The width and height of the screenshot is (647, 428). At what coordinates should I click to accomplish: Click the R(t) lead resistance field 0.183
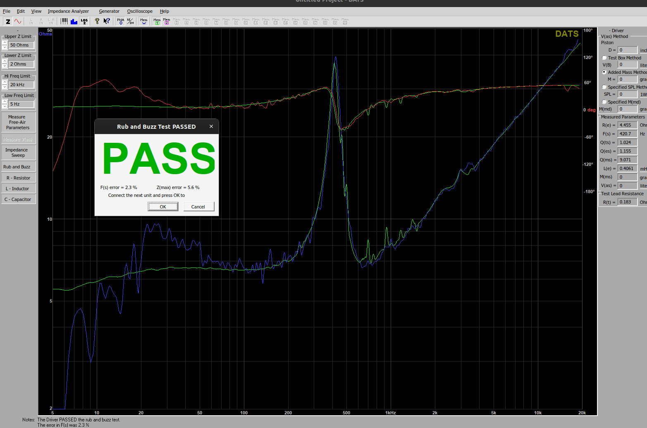pyautogui.click(x=627, y=202)
